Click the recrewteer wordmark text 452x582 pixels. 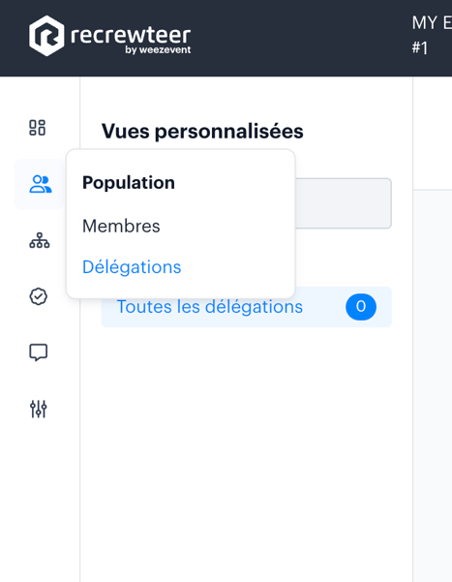click(x=131, y=35)
